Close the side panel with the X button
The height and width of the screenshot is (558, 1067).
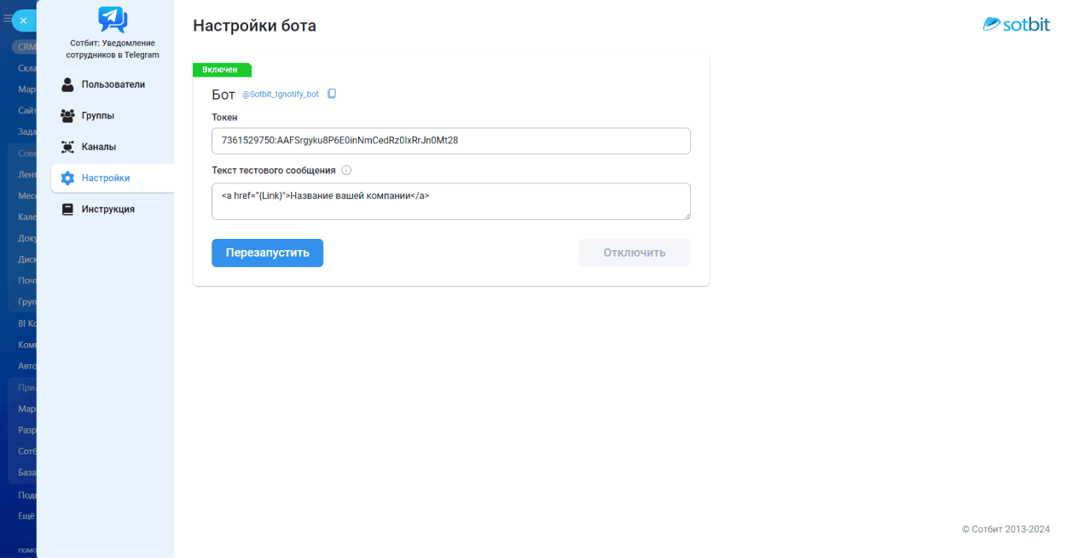tap(23, 20)
